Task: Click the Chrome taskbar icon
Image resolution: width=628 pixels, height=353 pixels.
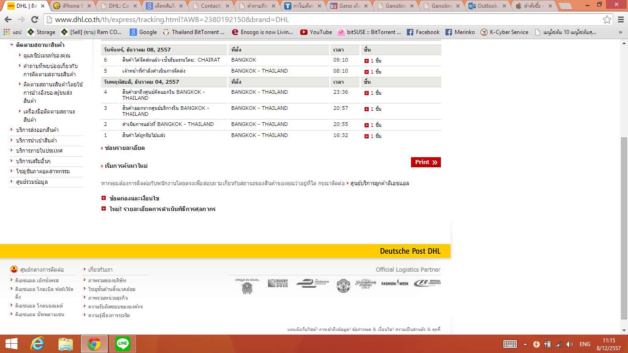Action: pos(94,344)
